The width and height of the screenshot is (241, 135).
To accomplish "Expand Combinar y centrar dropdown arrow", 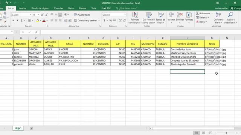I will 99,20.
